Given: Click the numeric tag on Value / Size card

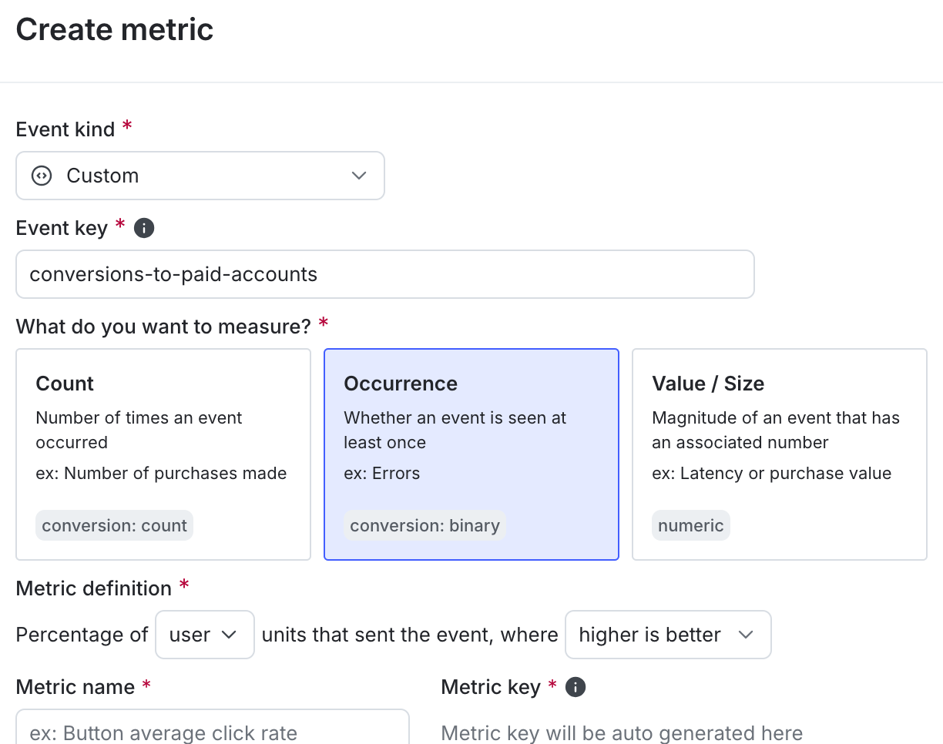Looking at the screenshot, I should (691, 525).
